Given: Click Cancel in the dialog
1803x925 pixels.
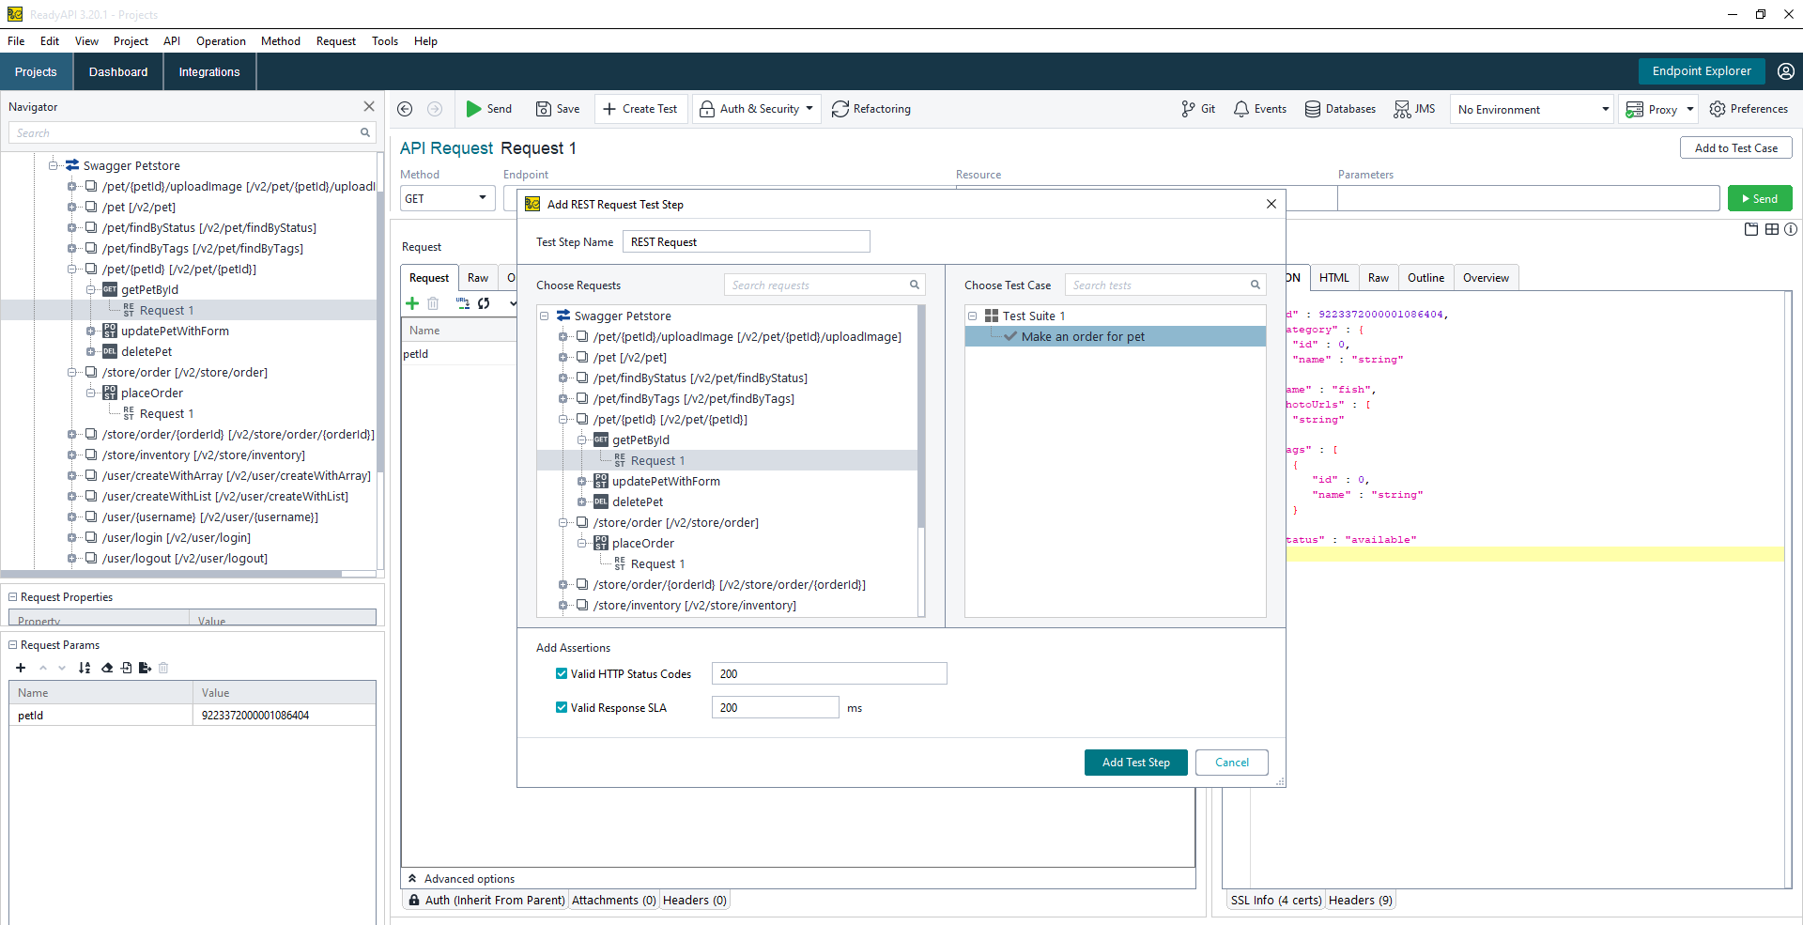Looking at the screenshot, I should (x=1232, y=763).
